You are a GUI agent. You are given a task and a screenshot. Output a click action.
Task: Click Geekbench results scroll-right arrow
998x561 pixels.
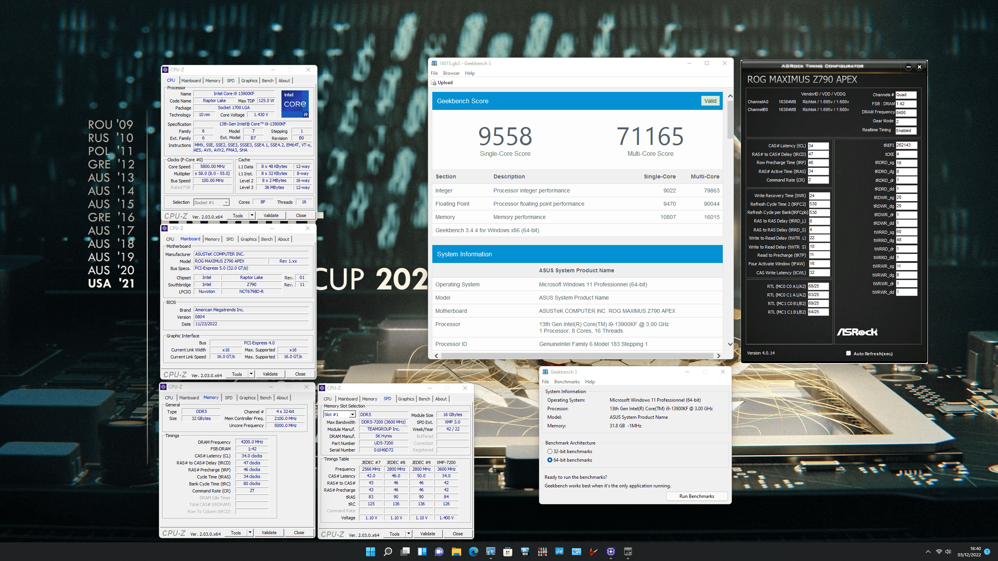718,356
